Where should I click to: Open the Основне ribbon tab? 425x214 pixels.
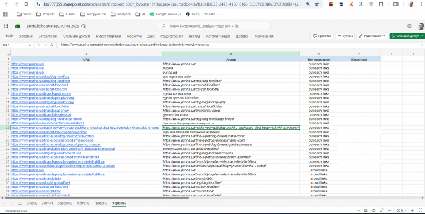tap(25, 36)
